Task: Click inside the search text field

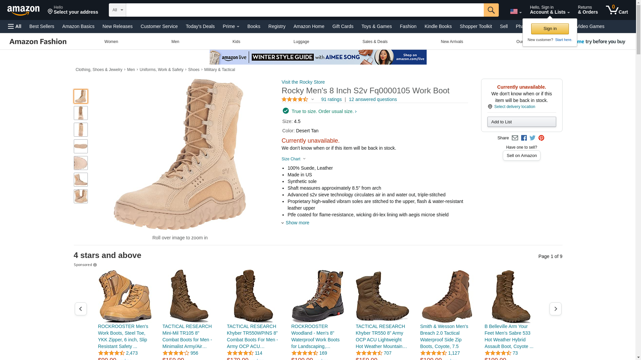Action: tap(304, 10)
